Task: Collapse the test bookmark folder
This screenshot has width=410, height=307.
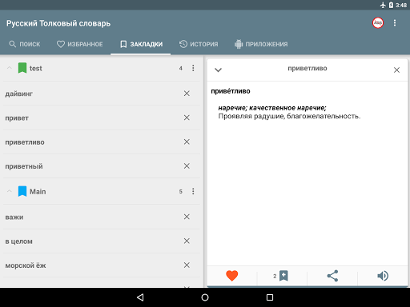Action: (10, 68)
